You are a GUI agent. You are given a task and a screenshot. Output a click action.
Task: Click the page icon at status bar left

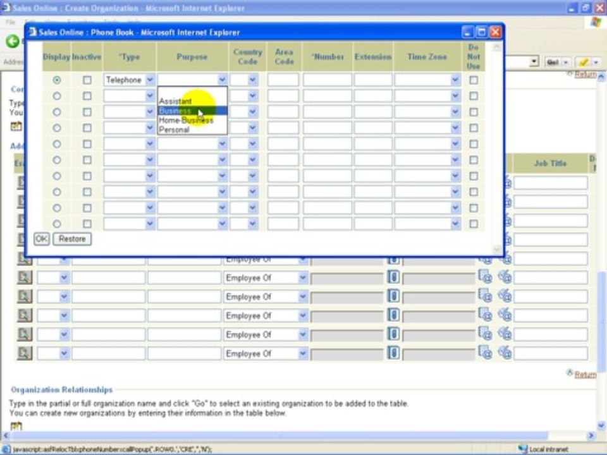pyautogui.click(x=6, y=449)
